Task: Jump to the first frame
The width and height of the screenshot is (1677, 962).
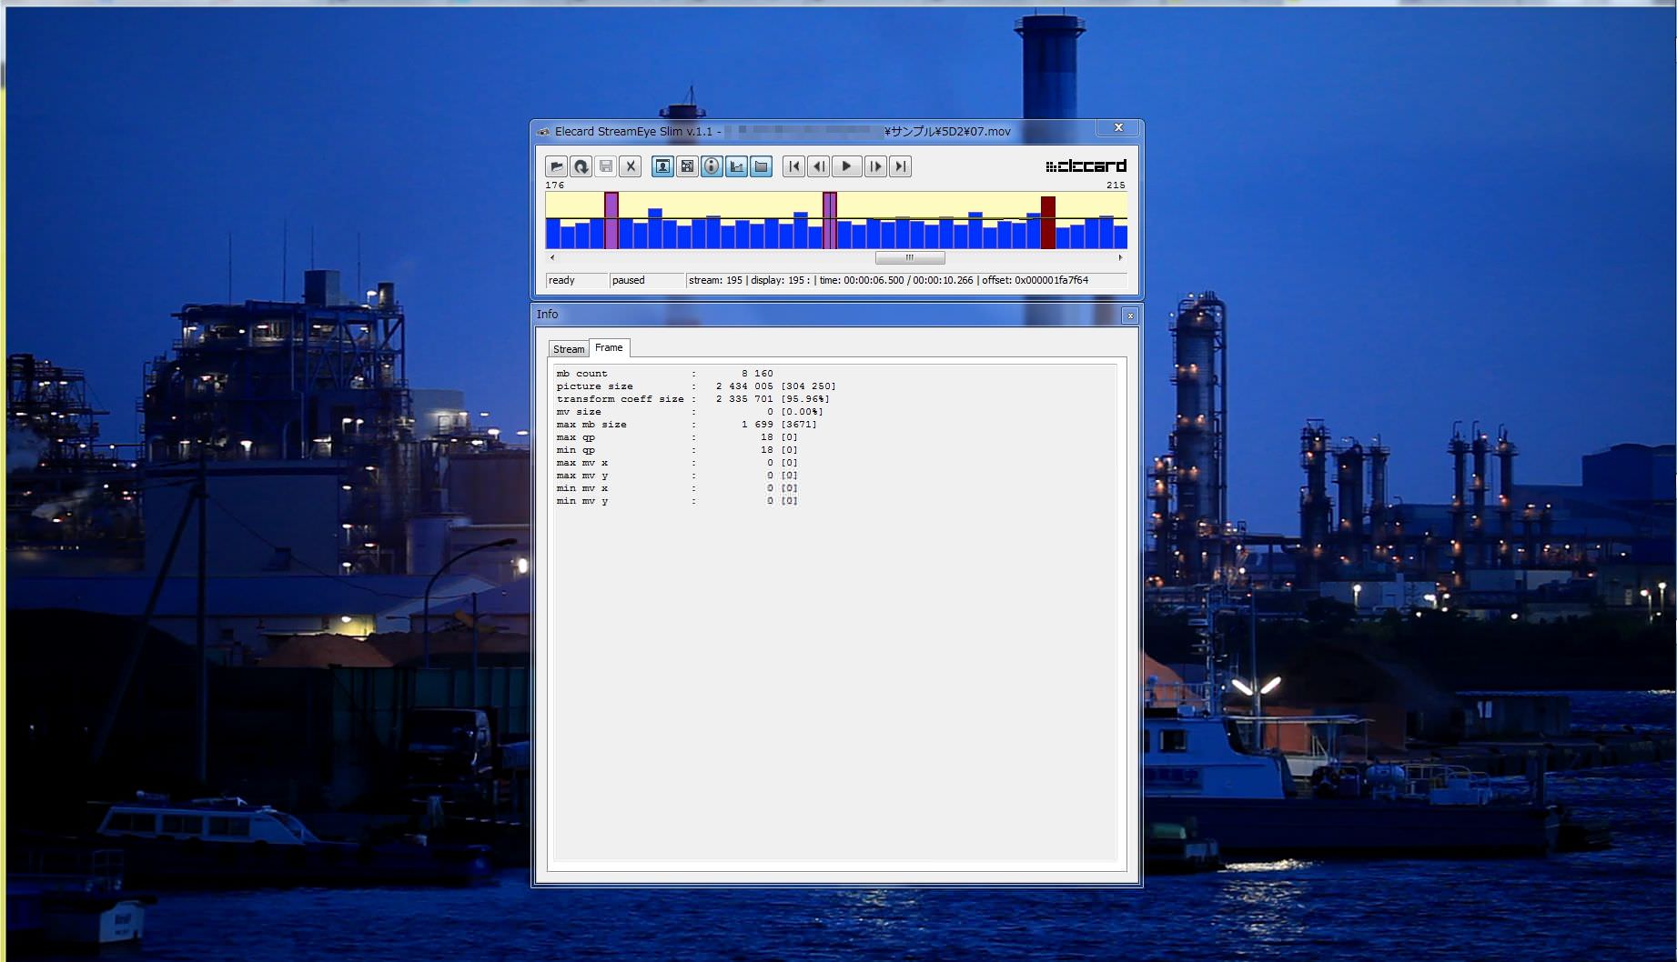Action: pyautogui.click(x=793, y=166)
